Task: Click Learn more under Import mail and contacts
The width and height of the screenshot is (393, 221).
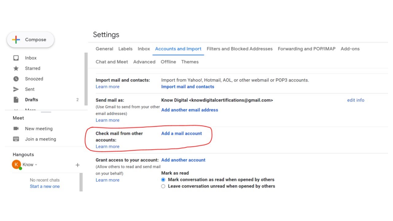Action: (x=107, y=87)
